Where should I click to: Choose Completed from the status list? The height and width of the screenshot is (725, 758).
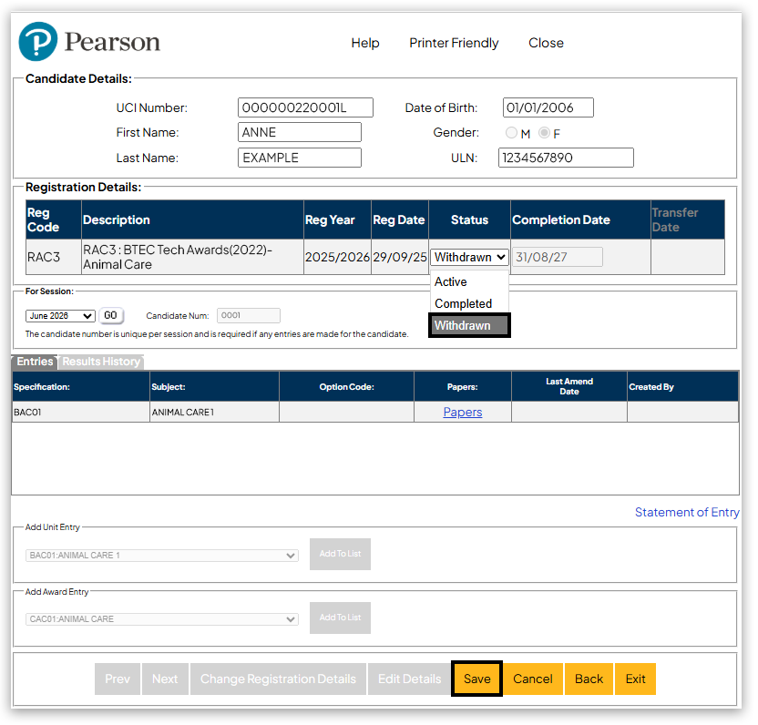coord(463,304)
